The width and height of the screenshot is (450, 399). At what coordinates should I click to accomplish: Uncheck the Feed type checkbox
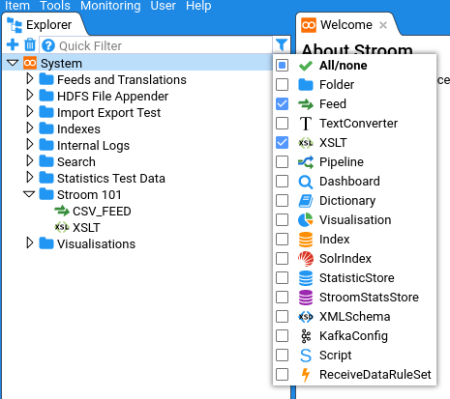[283, 104]
